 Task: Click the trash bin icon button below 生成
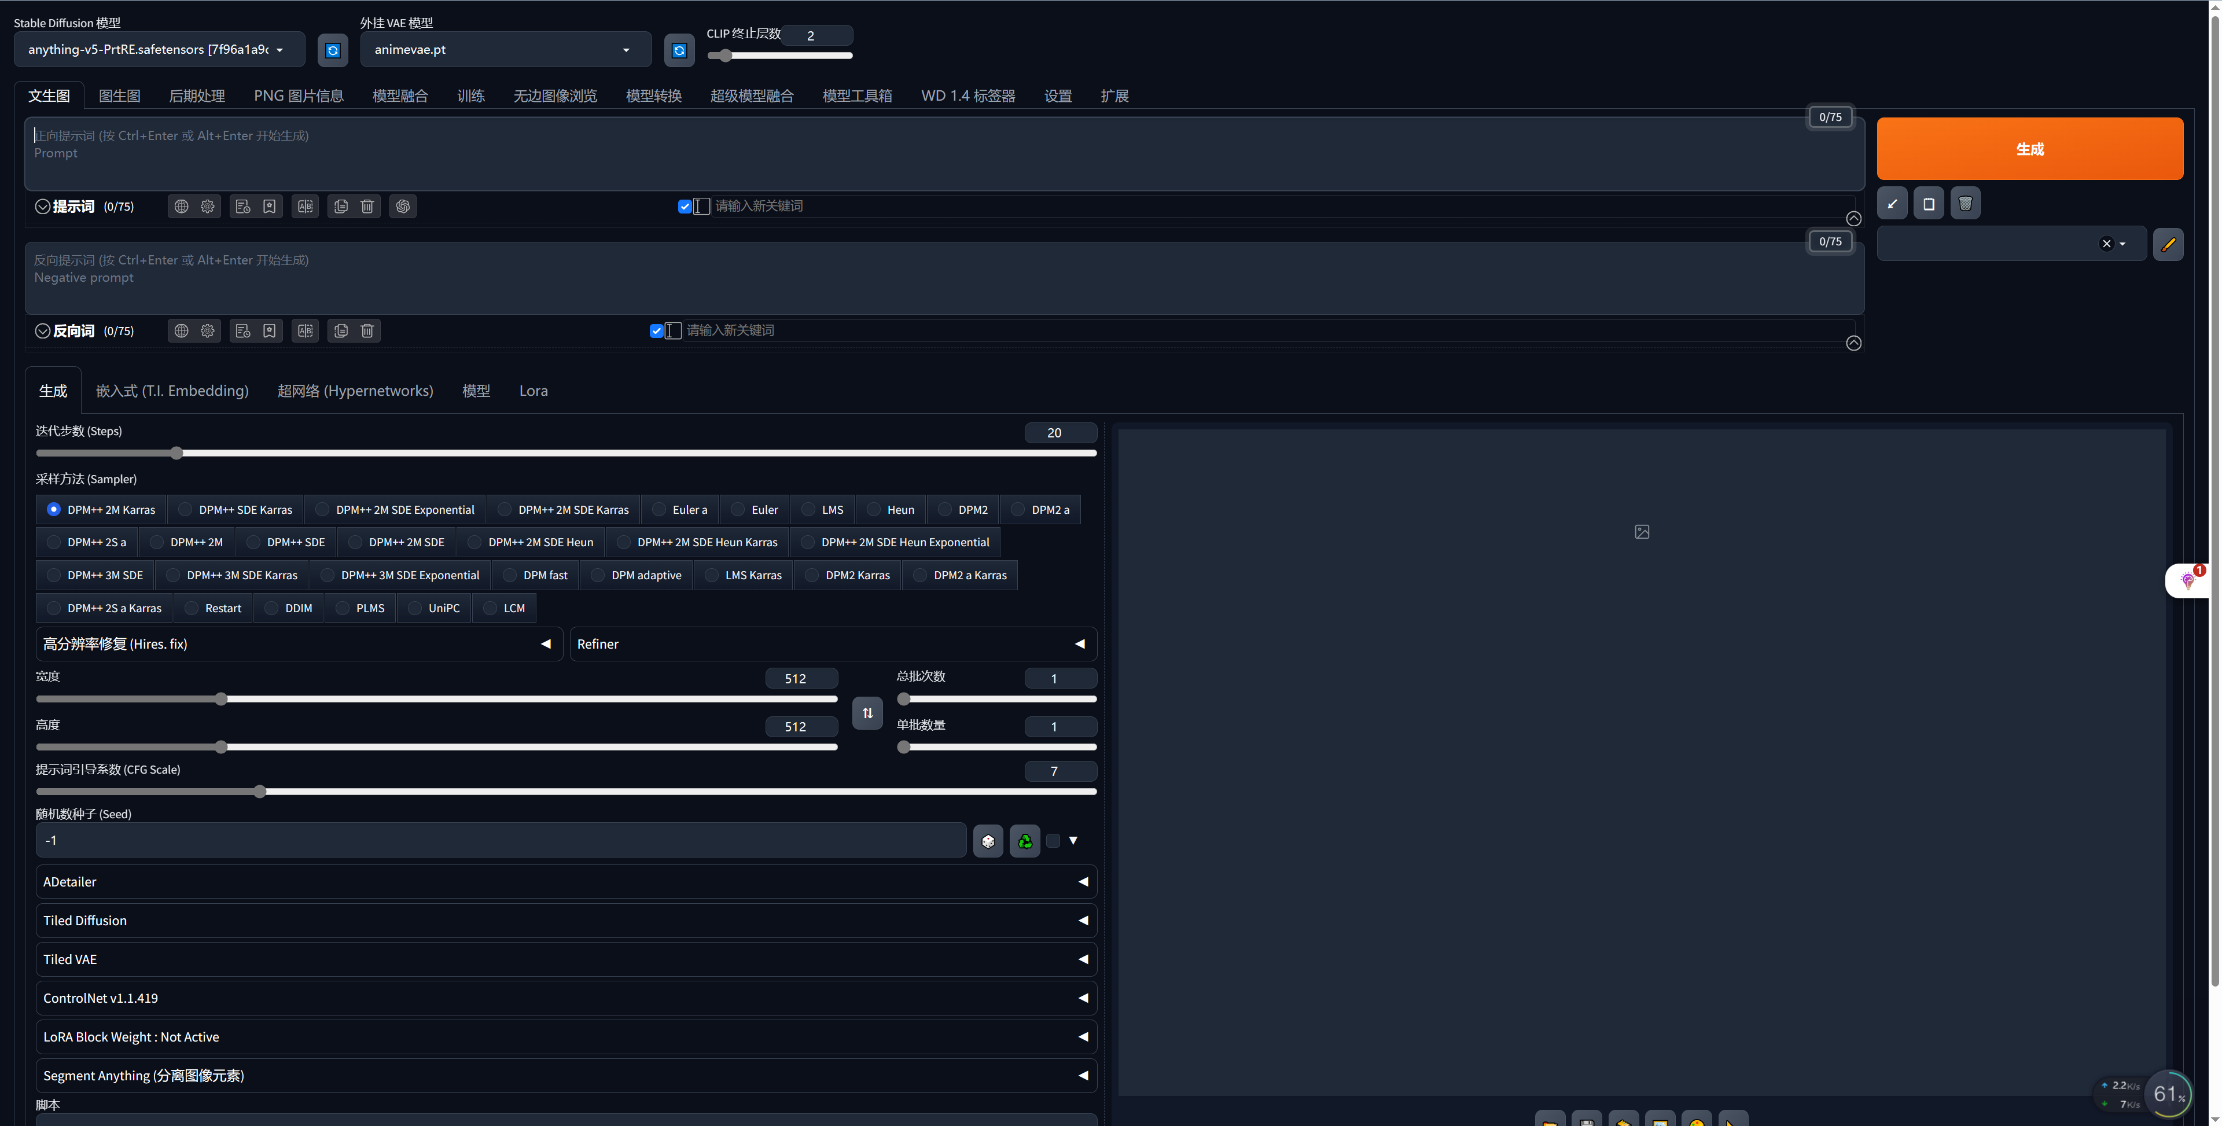click(1965, 204)
